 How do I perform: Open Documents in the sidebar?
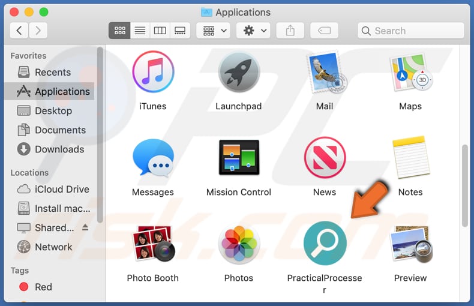click(x=49, y=130)
